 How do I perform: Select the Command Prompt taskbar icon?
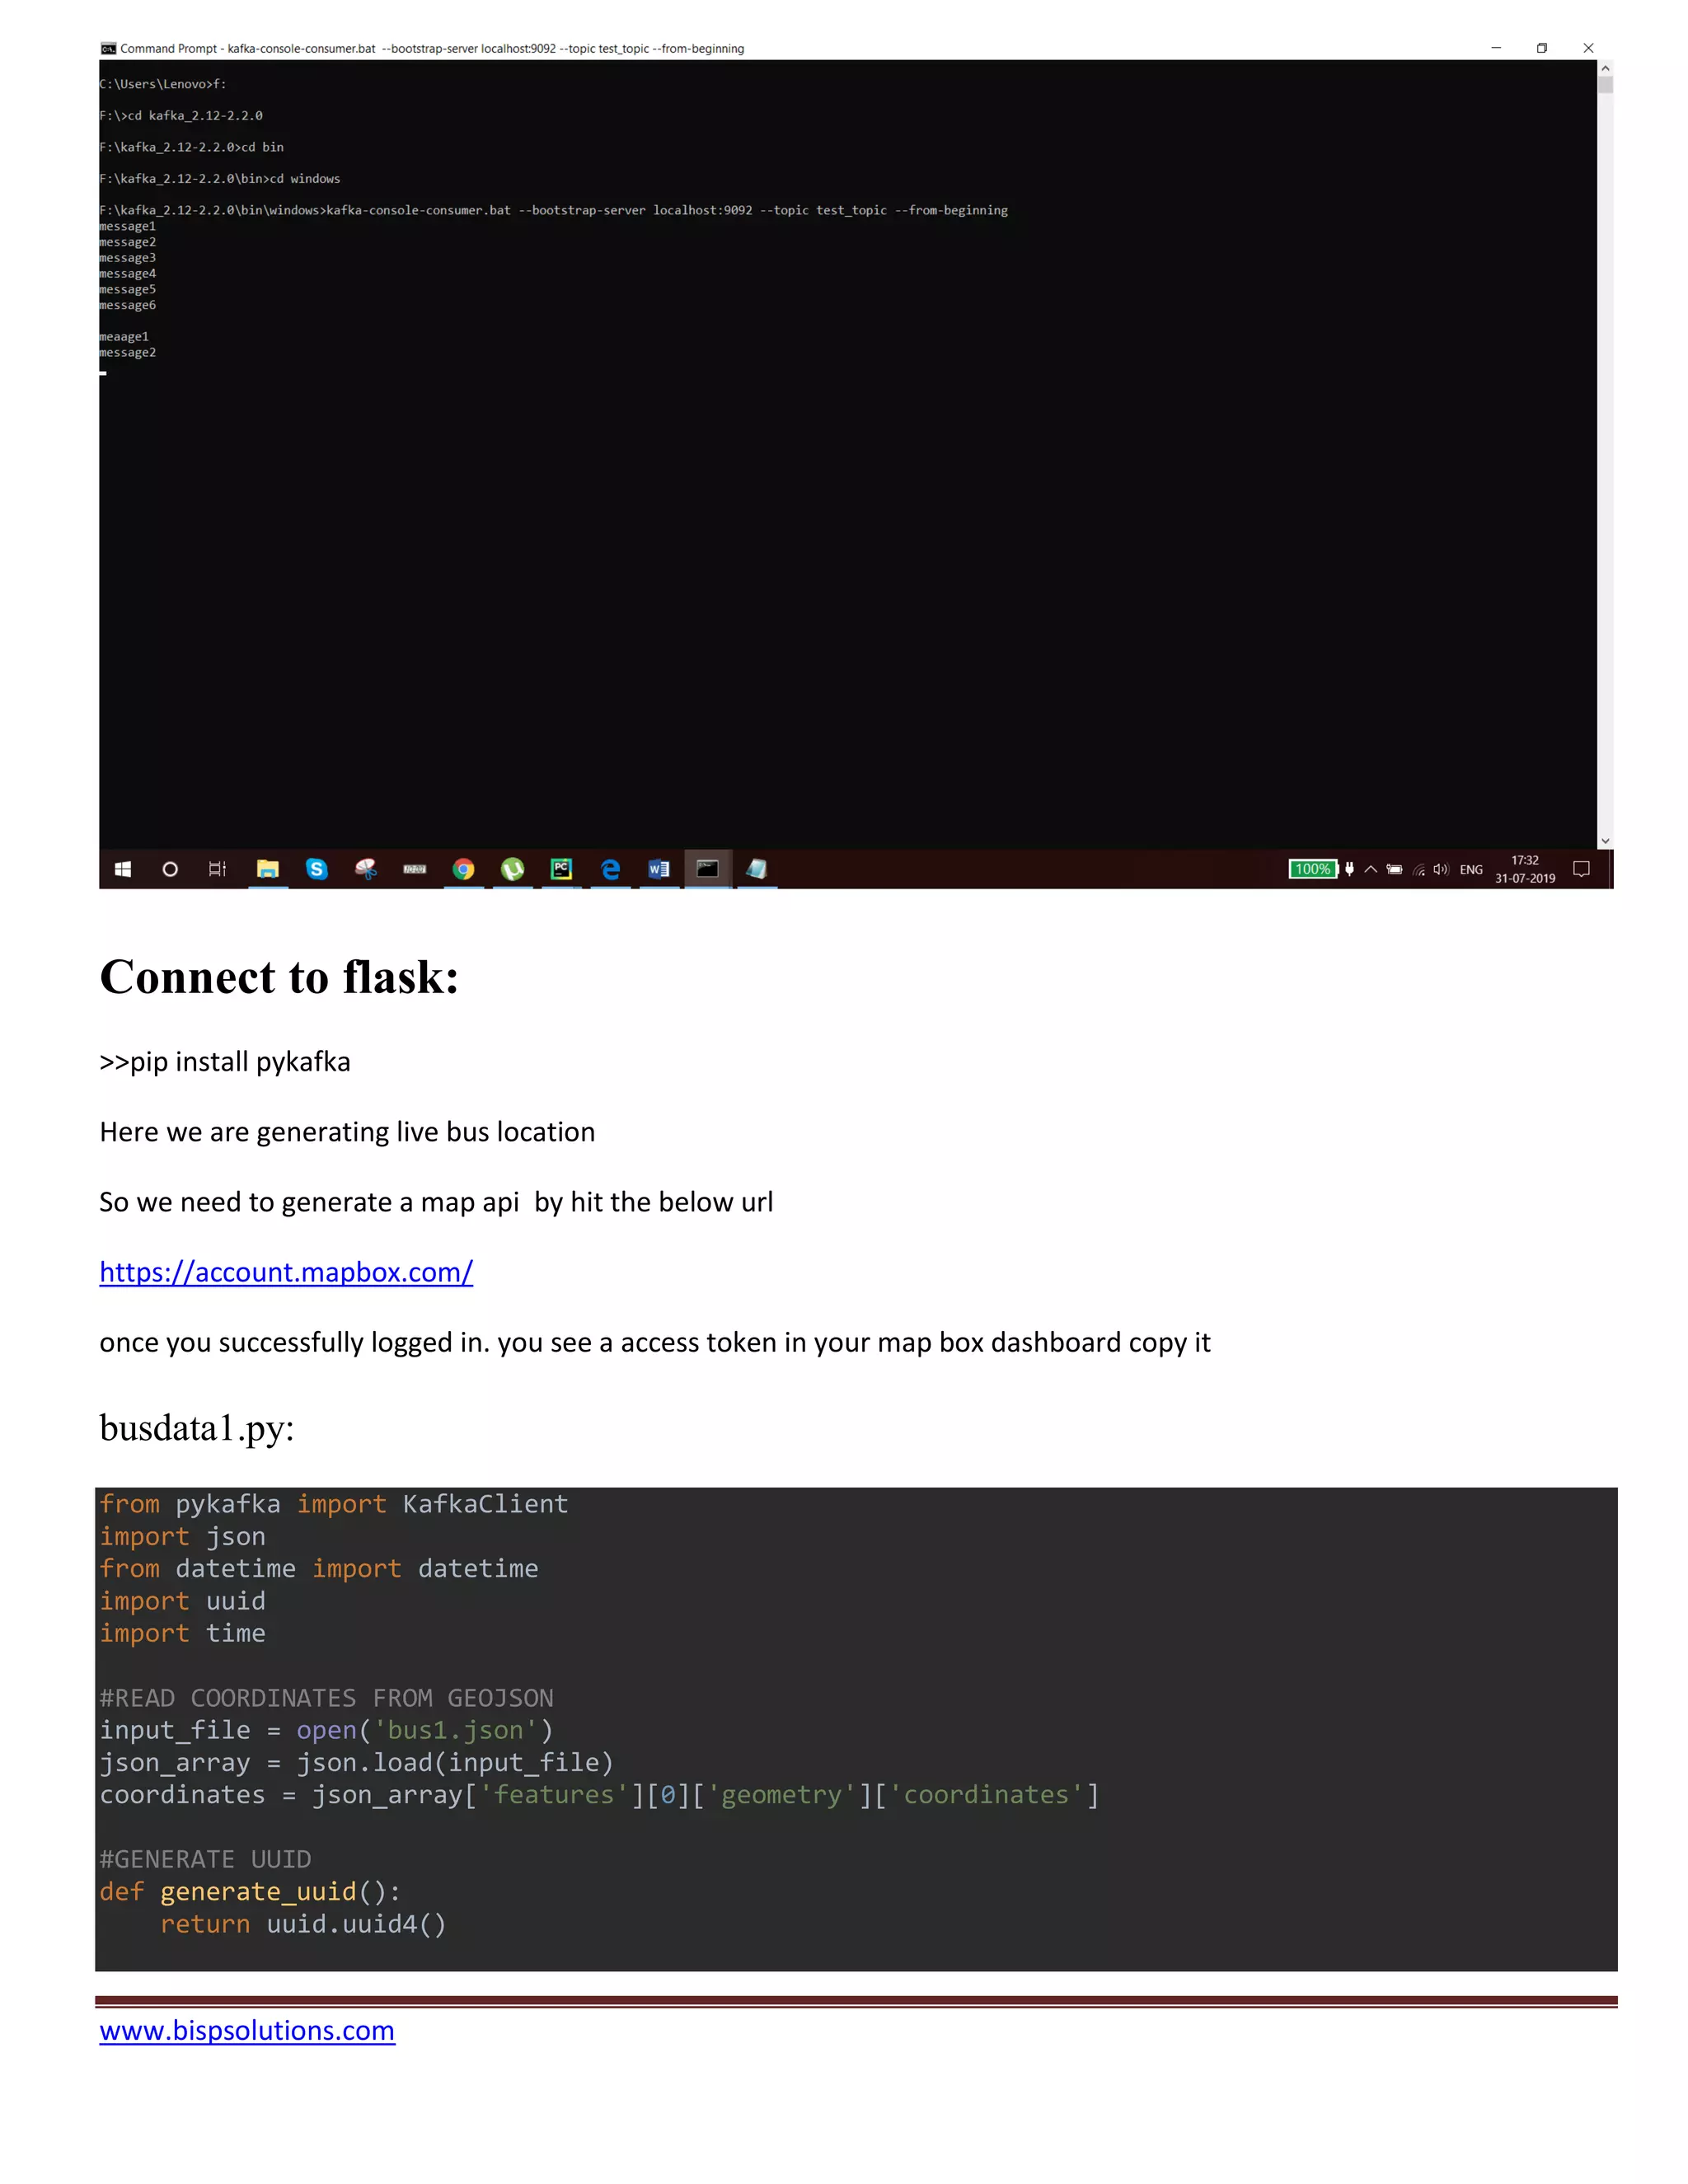(x=708, y=869)
